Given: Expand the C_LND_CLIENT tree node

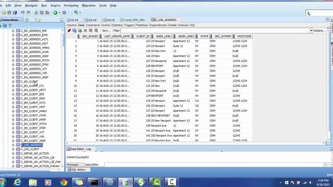Looking at the screenshot, I should pyautogui.click(x=13, y=149).
